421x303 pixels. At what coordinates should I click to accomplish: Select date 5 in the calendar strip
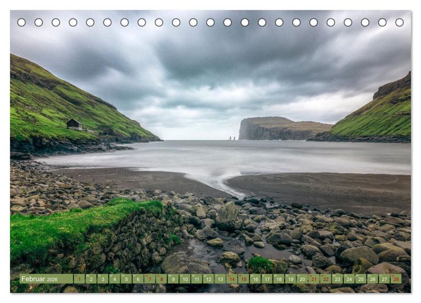tap(126, 279)
